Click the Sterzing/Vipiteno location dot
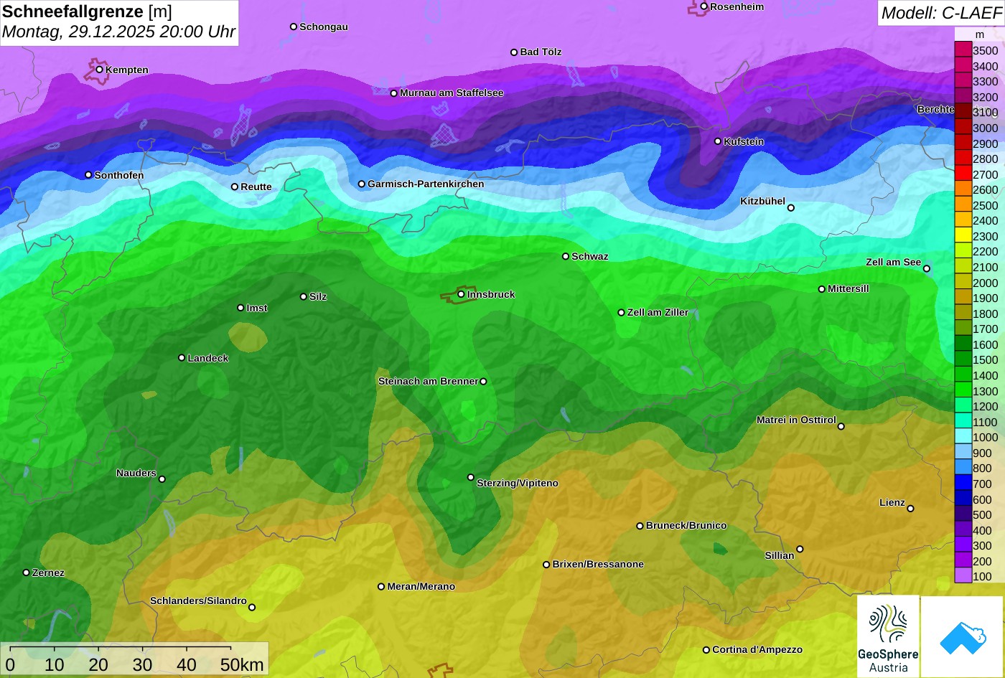Image resolution: width=1005 pixels, height=678 pixels. click(x=471, y=477)
